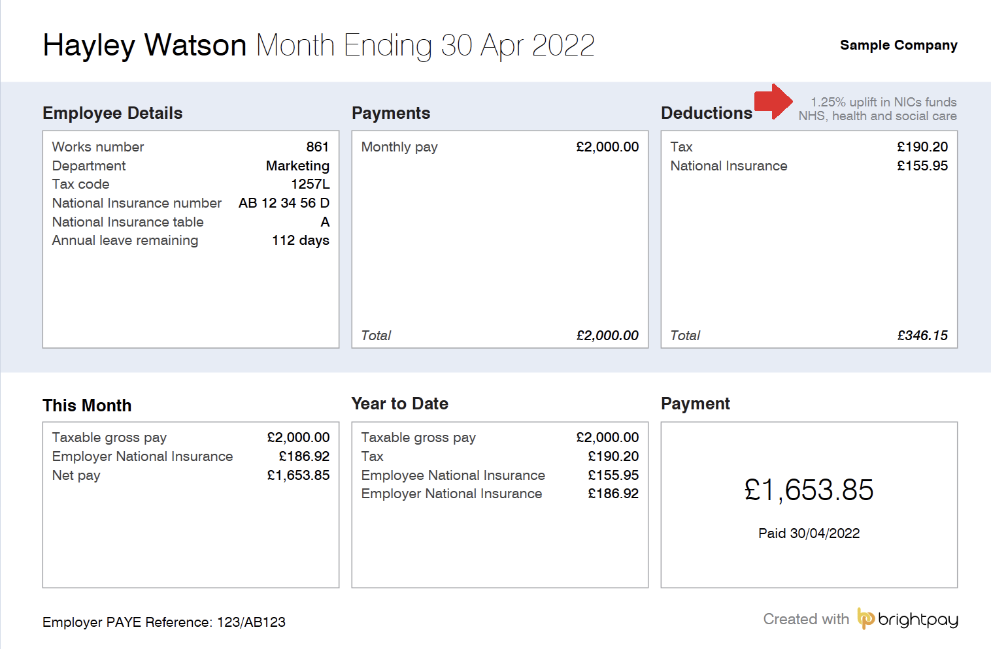
Task: Select Year to Date Employee National Insurance label
Action: click(x=453, y=475)
